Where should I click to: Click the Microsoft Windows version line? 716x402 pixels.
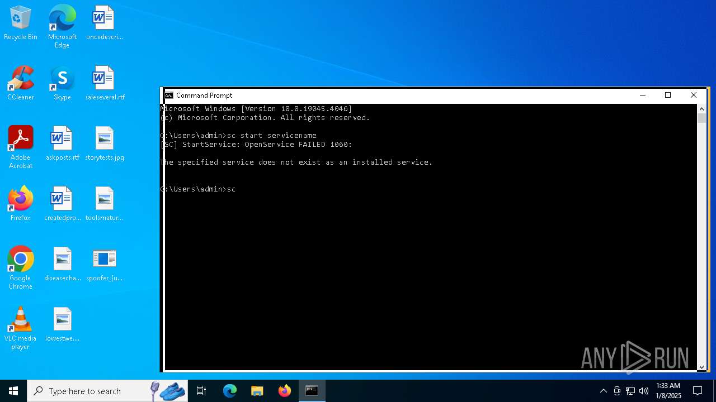pyautogui.click(x=257, y=109)
